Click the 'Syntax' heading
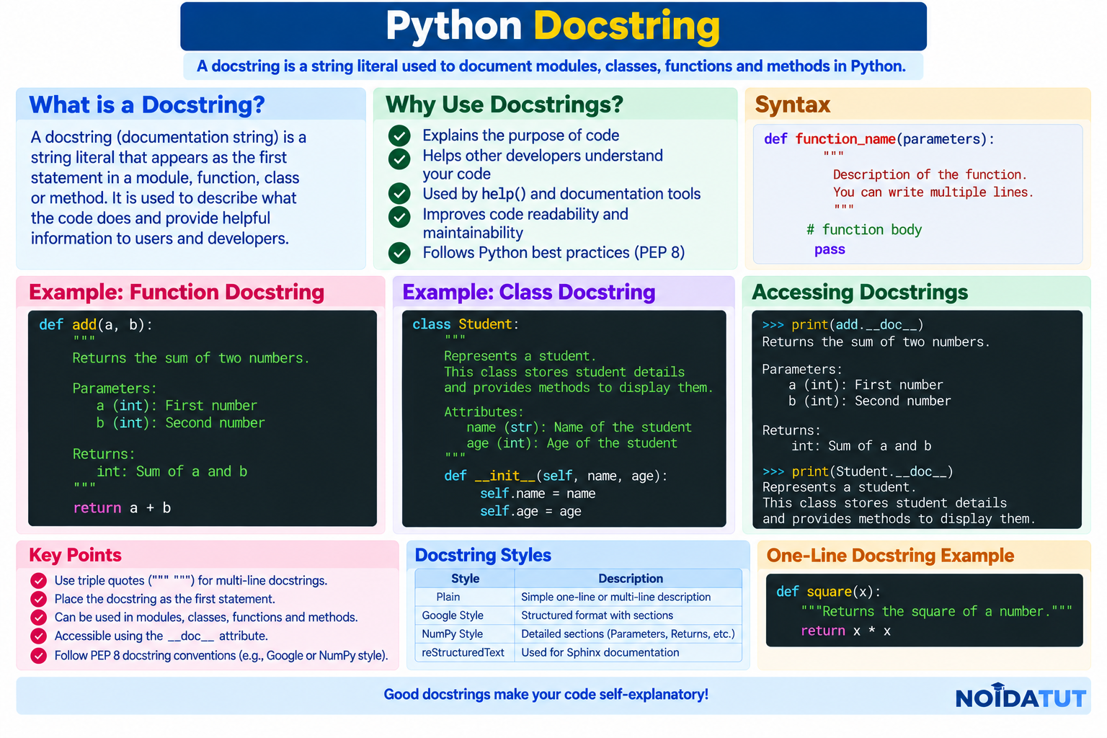This screenshot has width=1107, height=738. (793, 105)
